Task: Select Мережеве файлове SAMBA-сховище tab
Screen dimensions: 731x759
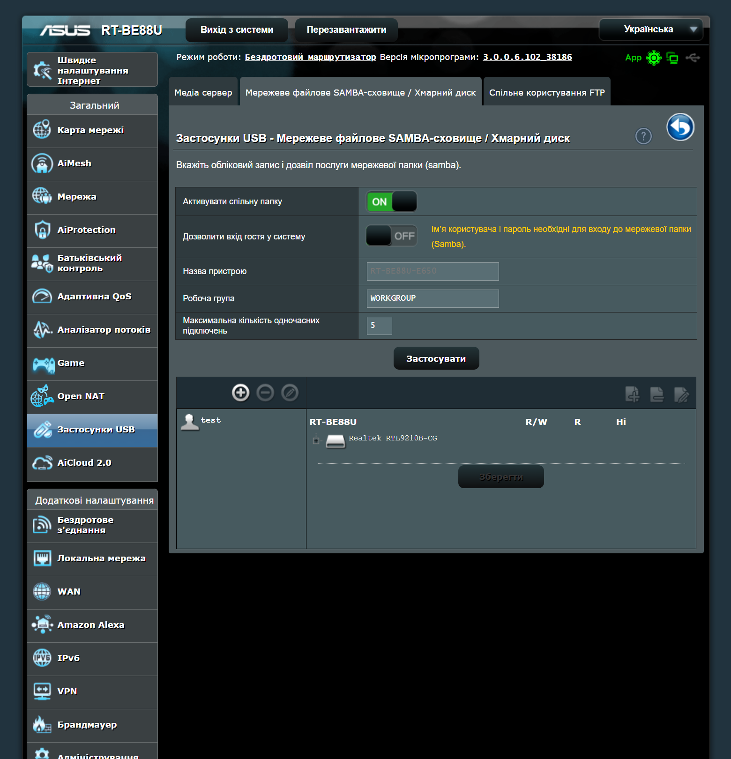Action: pos(361,92)
